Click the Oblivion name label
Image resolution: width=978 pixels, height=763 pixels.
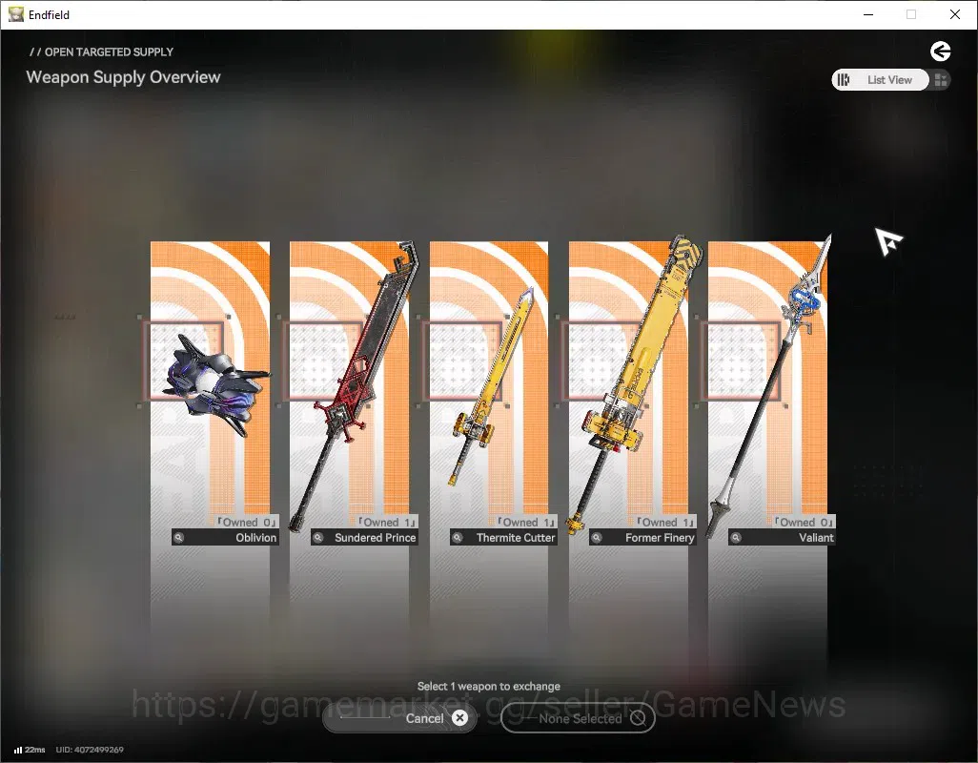[x=255, y=538]
